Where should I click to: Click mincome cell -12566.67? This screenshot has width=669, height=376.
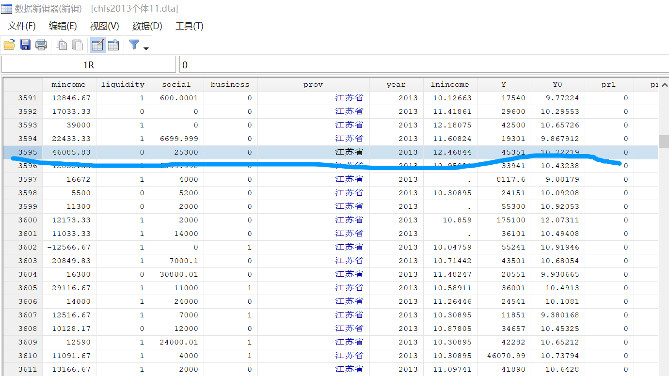[69, 247]
